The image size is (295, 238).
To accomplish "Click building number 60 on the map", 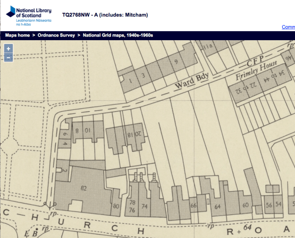I will click(x=245, y=205).
